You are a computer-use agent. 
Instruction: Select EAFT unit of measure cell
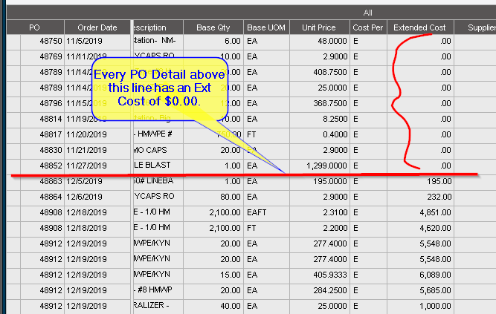[x=266, y=212]
